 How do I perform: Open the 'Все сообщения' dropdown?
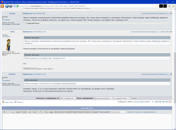[68, 98]
